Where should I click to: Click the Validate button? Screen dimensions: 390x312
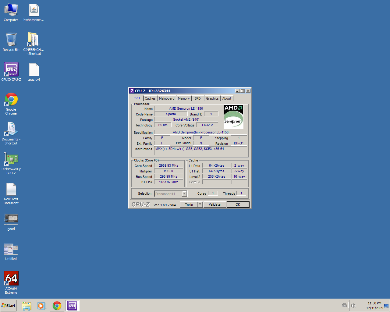[214, 204]
